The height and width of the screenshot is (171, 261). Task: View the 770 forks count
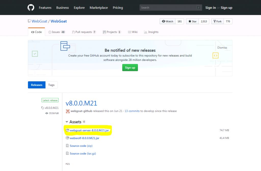coord(228,21)
